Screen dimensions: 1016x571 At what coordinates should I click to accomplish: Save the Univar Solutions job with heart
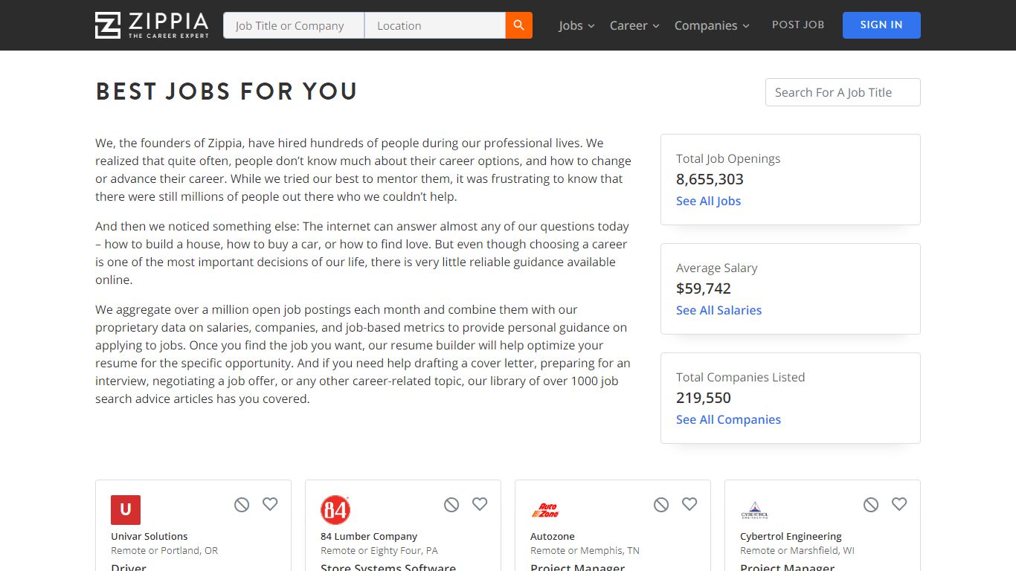270,504
